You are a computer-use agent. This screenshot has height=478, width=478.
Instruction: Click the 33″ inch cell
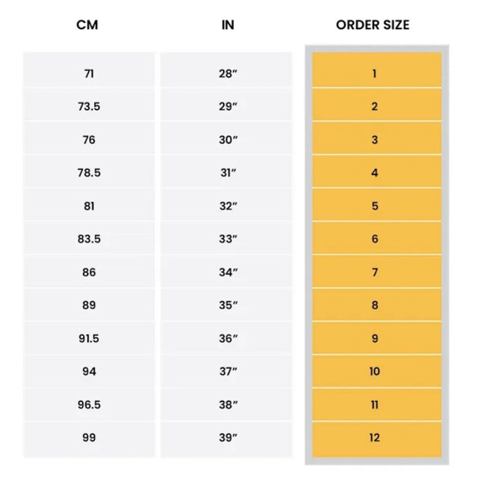229,239
